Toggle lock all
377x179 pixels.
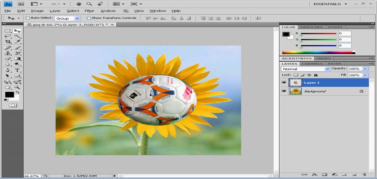(x=316, y=75)
